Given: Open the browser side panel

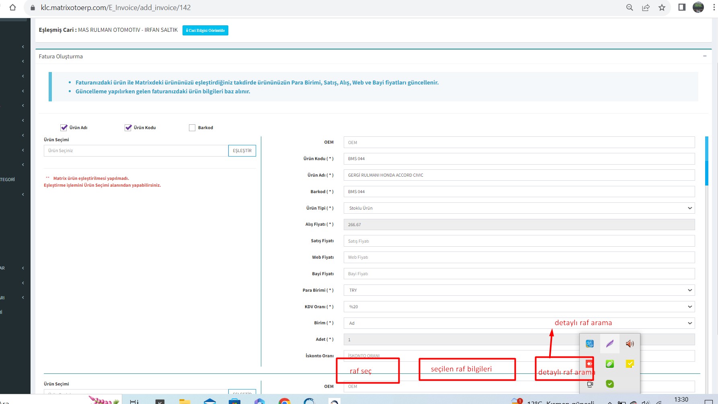Looking at the screenshot, I should (682, 8).
